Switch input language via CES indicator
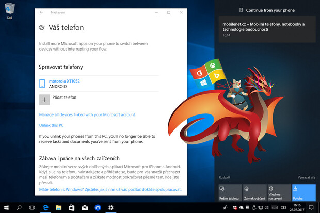 [x=283, y=208]
